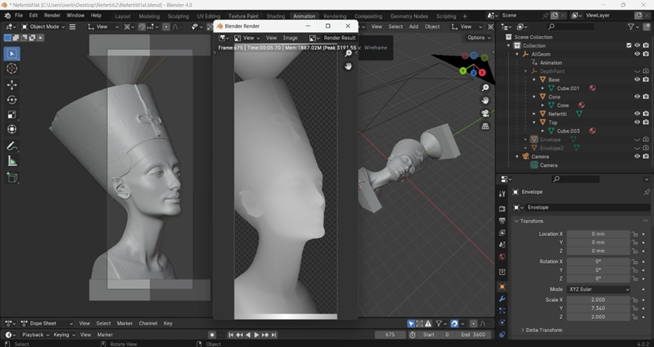Select the Cube.003 mesh in outliner
This screenshot has width=654, height=347.
point(568,131)
